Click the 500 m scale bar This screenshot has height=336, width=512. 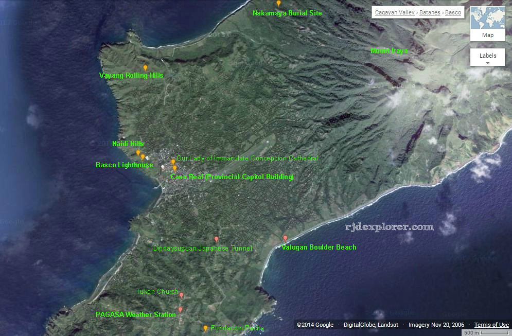pyautogui.click(x=483, y=332)
